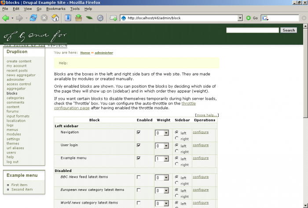Enable the World news category block checkbox
Viewport: 308px width, 208px height.
point(139,203)
